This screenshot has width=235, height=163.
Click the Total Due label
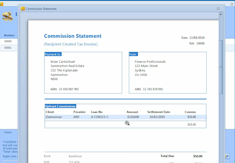167,156
